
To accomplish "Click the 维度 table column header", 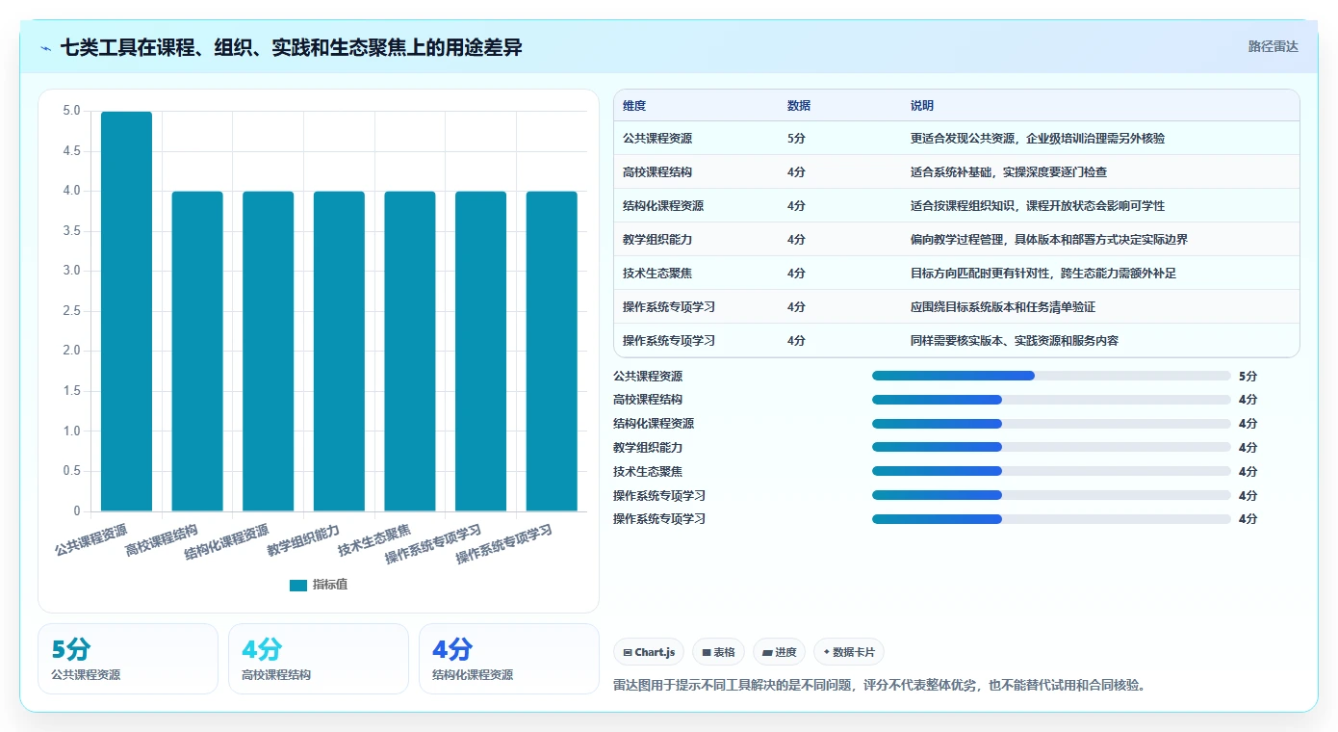I will [x=634, y=106].
